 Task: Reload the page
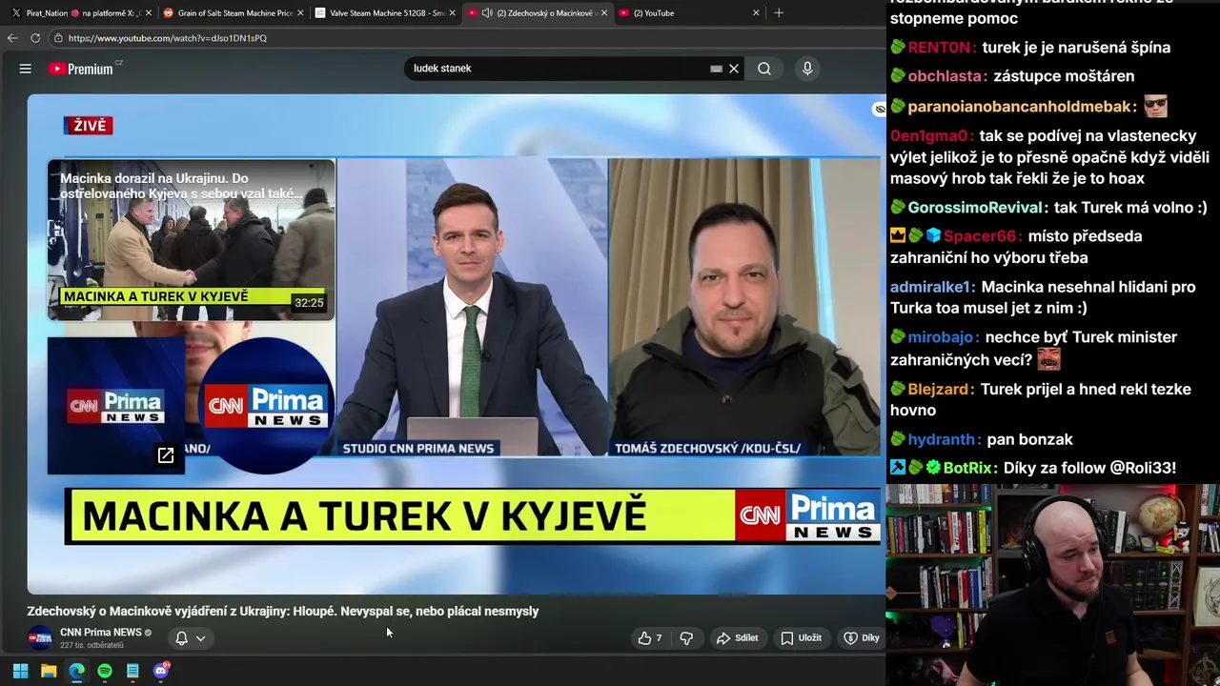pyautogui.click(x=35, y=38)
